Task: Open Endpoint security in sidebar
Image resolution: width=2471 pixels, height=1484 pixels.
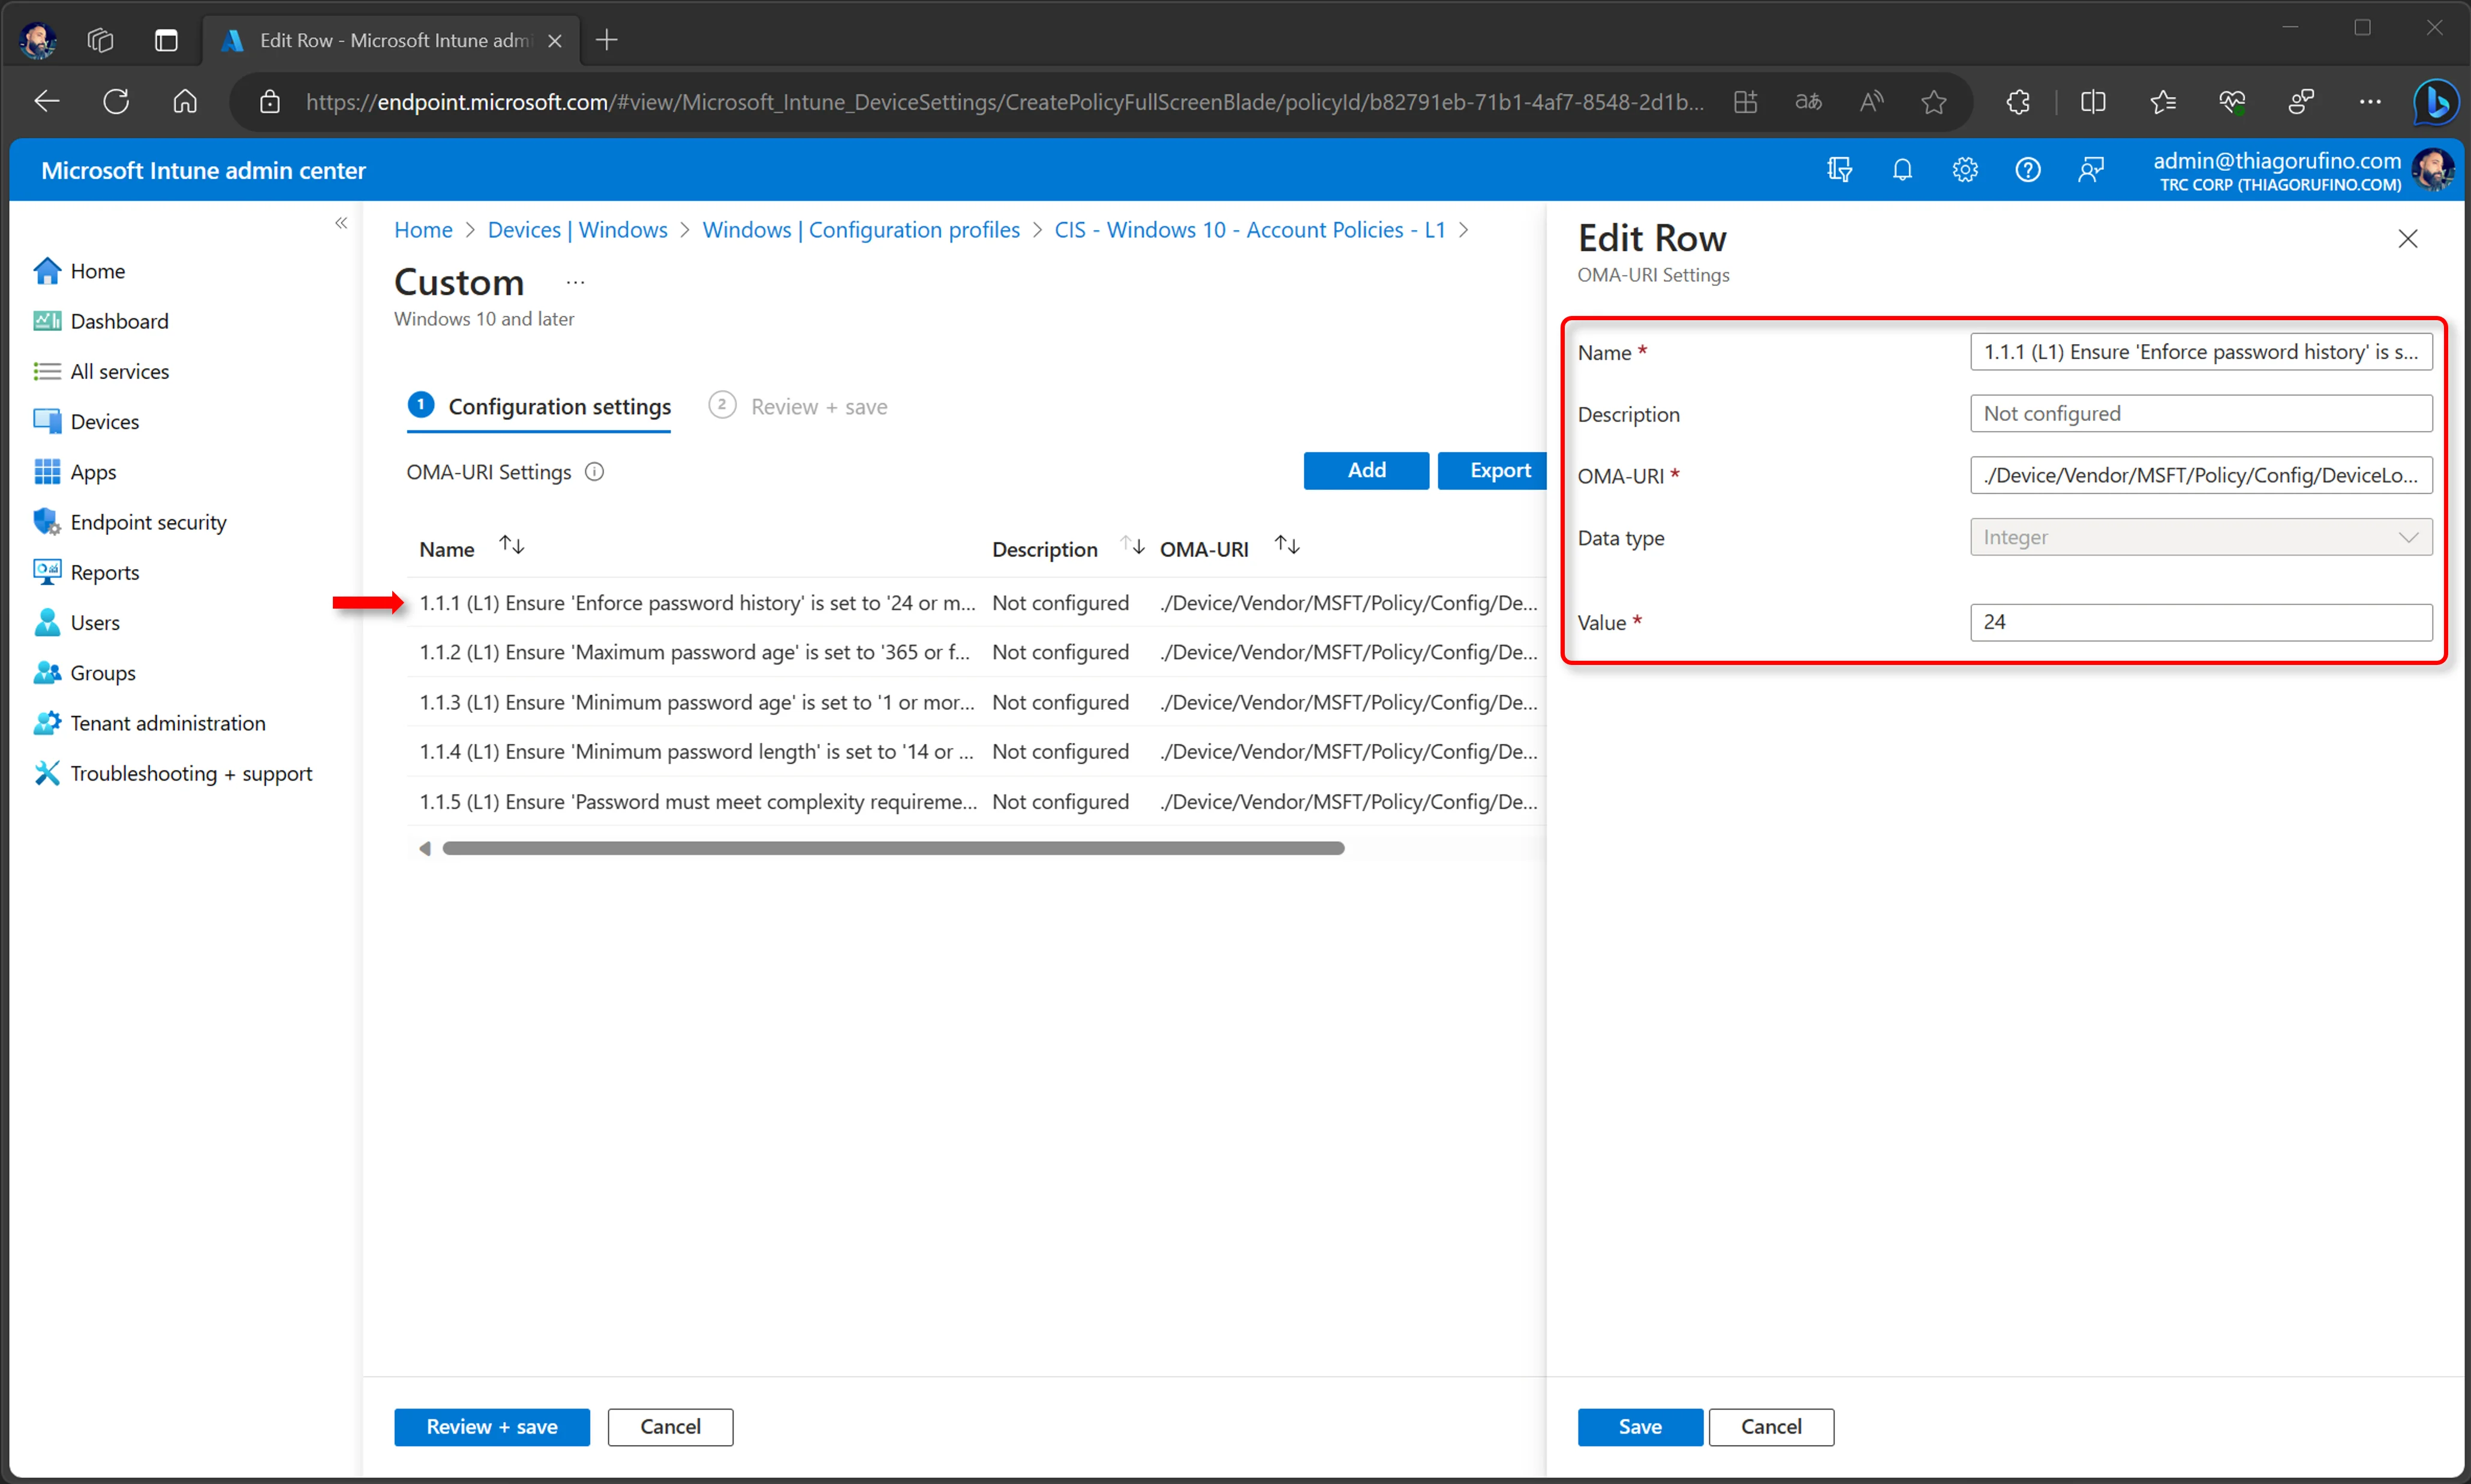Action: tap(148, 522)
